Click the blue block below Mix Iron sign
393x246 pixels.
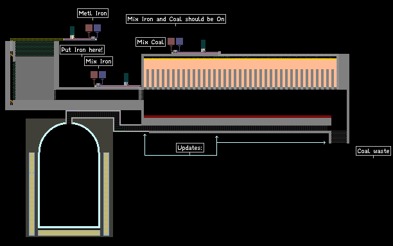(x=102, y=74)
